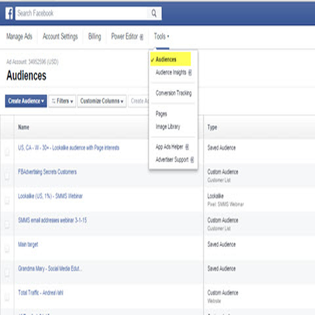Open Image Library menu item

pos(168,127)
